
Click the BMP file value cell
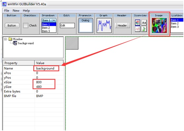point(49,96)
